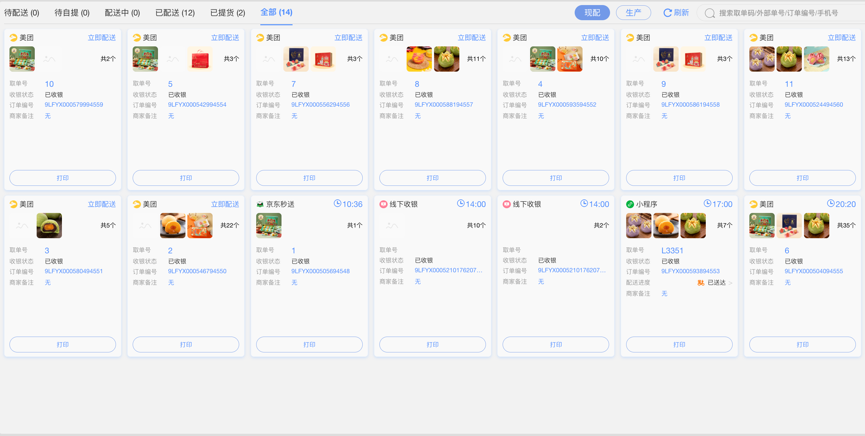This screenshot has height=436, width=865.
Task: Print order with pickup number 10
Action: point(63,178)
